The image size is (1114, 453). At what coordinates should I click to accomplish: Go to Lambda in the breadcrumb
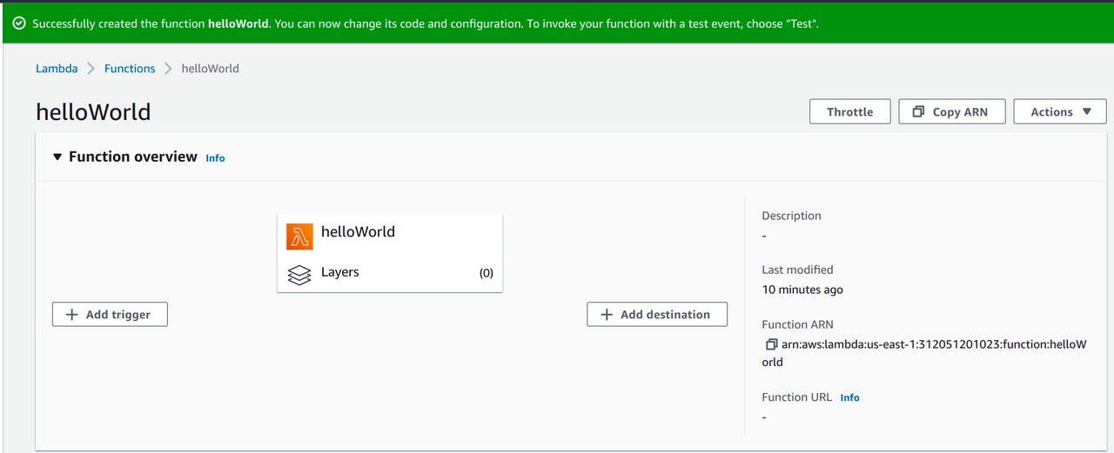57,69
